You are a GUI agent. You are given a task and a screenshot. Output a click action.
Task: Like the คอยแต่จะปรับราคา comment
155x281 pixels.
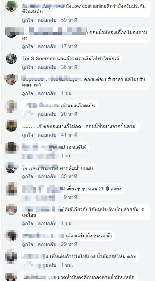point(27,94)
